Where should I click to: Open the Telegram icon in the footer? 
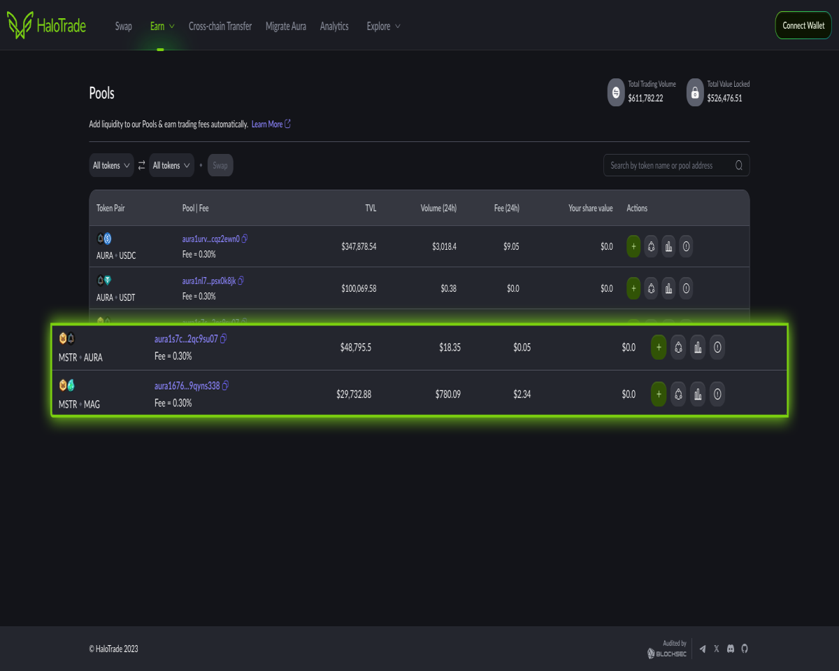coord(703,649)
